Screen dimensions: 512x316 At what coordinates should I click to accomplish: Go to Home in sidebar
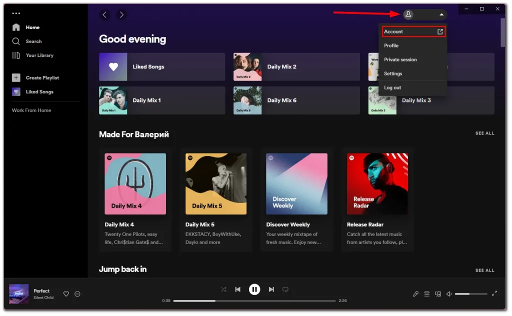[x=26, y=27]
